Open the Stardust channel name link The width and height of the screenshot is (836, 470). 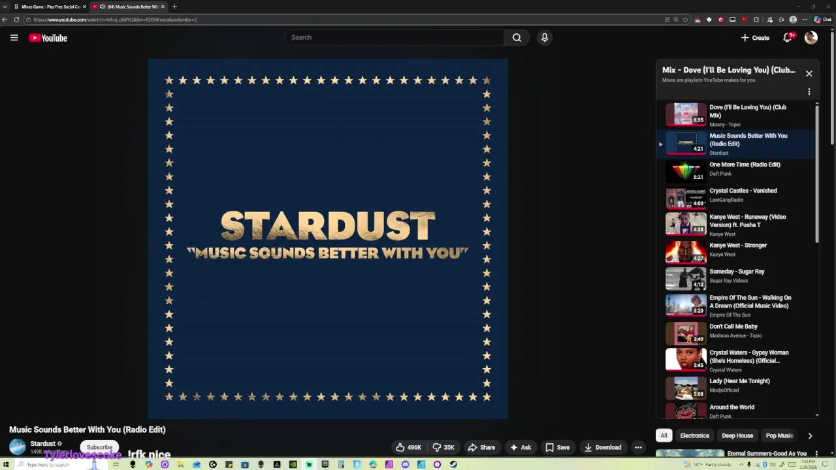(x=42, y=443)
